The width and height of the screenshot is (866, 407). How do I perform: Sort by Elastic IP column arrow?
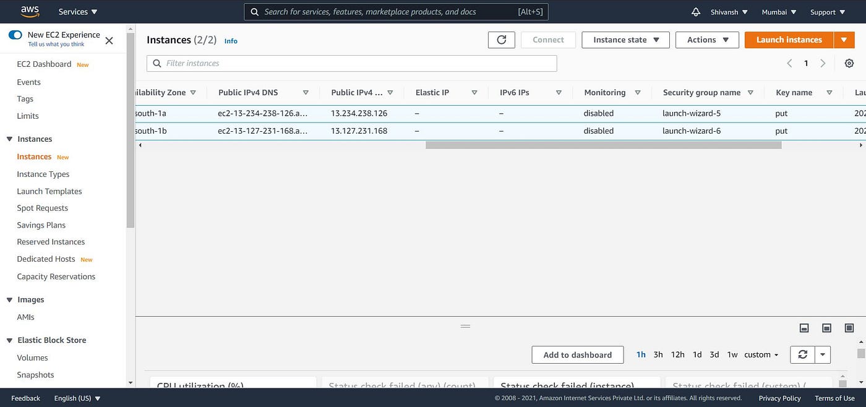[474, 92]
